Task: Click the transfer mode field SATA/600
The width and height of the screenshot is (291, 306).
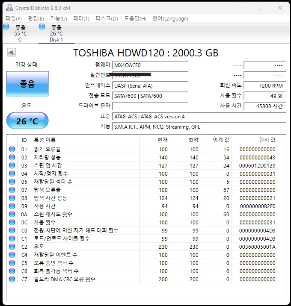Action: (150, 96)
